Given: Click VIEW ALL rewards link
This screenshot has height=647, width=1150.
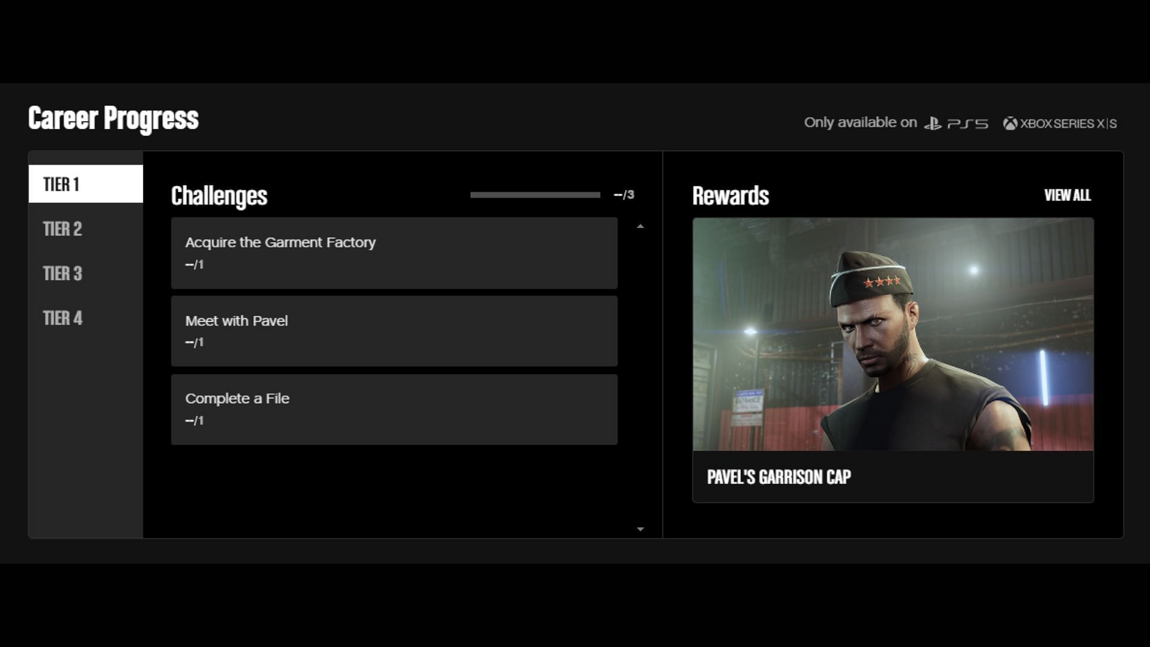Looking at the screenshot, I should [x=1068, y=195].
